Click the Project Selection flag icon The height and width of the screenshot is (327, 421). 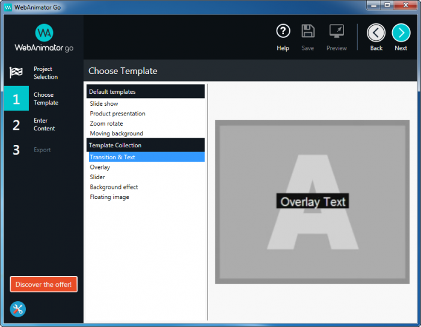pos(16,73)
